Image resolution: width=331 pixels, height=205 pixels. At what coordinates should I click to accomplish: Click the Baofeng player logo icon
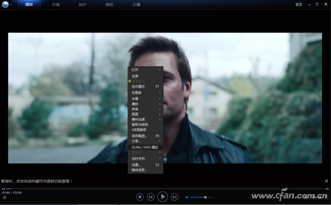click(6, 4)
